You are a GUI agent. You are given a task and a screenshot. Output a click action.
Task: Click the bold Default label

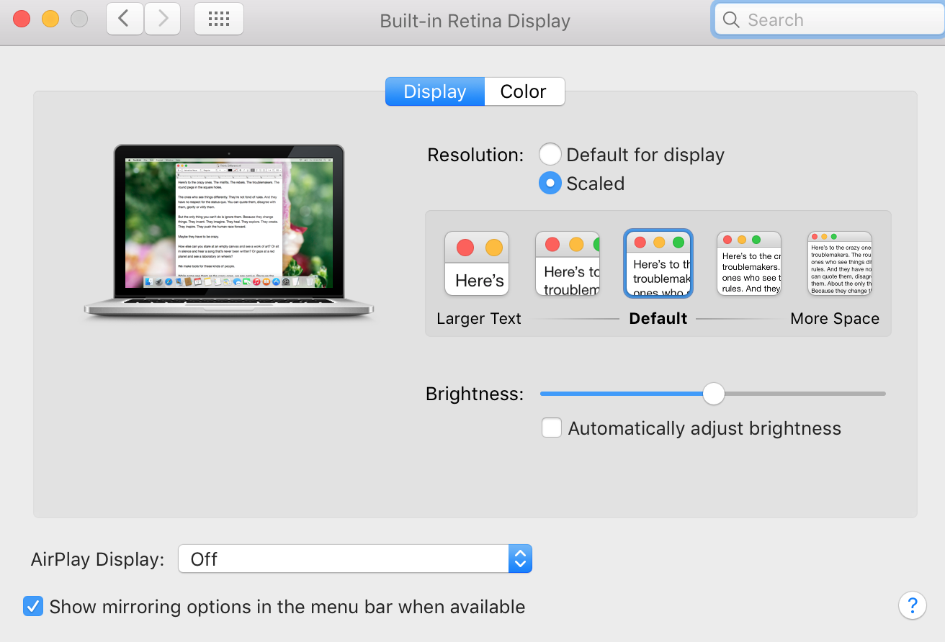[x=658, y=319]
